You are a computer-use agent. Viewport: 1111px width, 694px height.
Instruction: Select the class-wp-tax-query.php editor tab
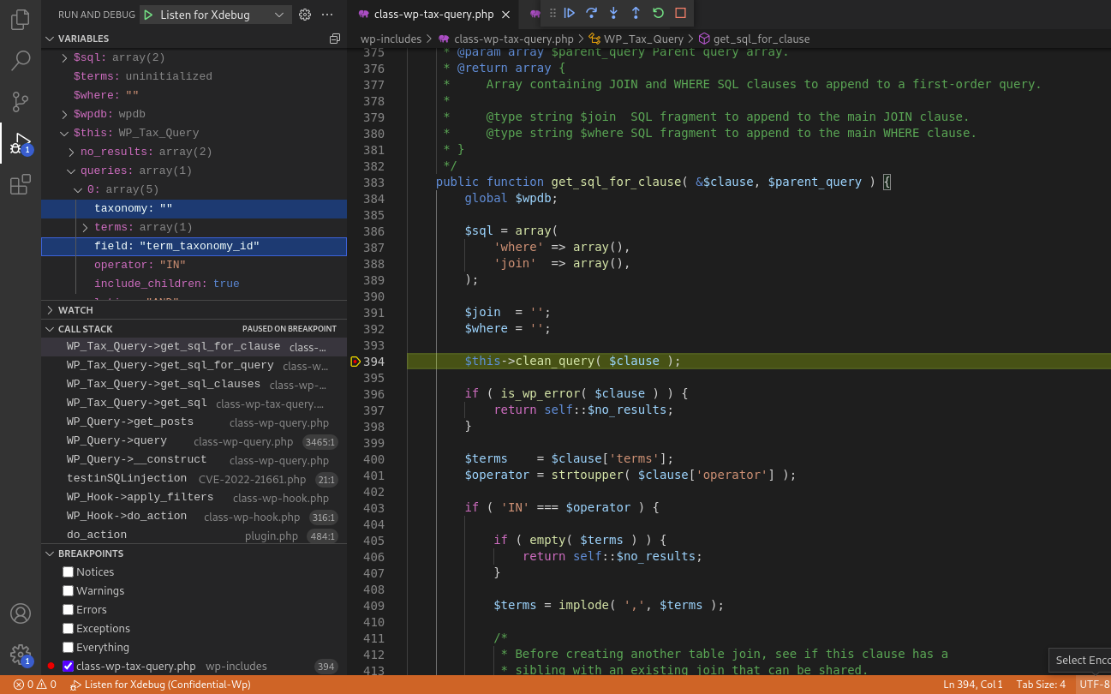tap(433, 14)
